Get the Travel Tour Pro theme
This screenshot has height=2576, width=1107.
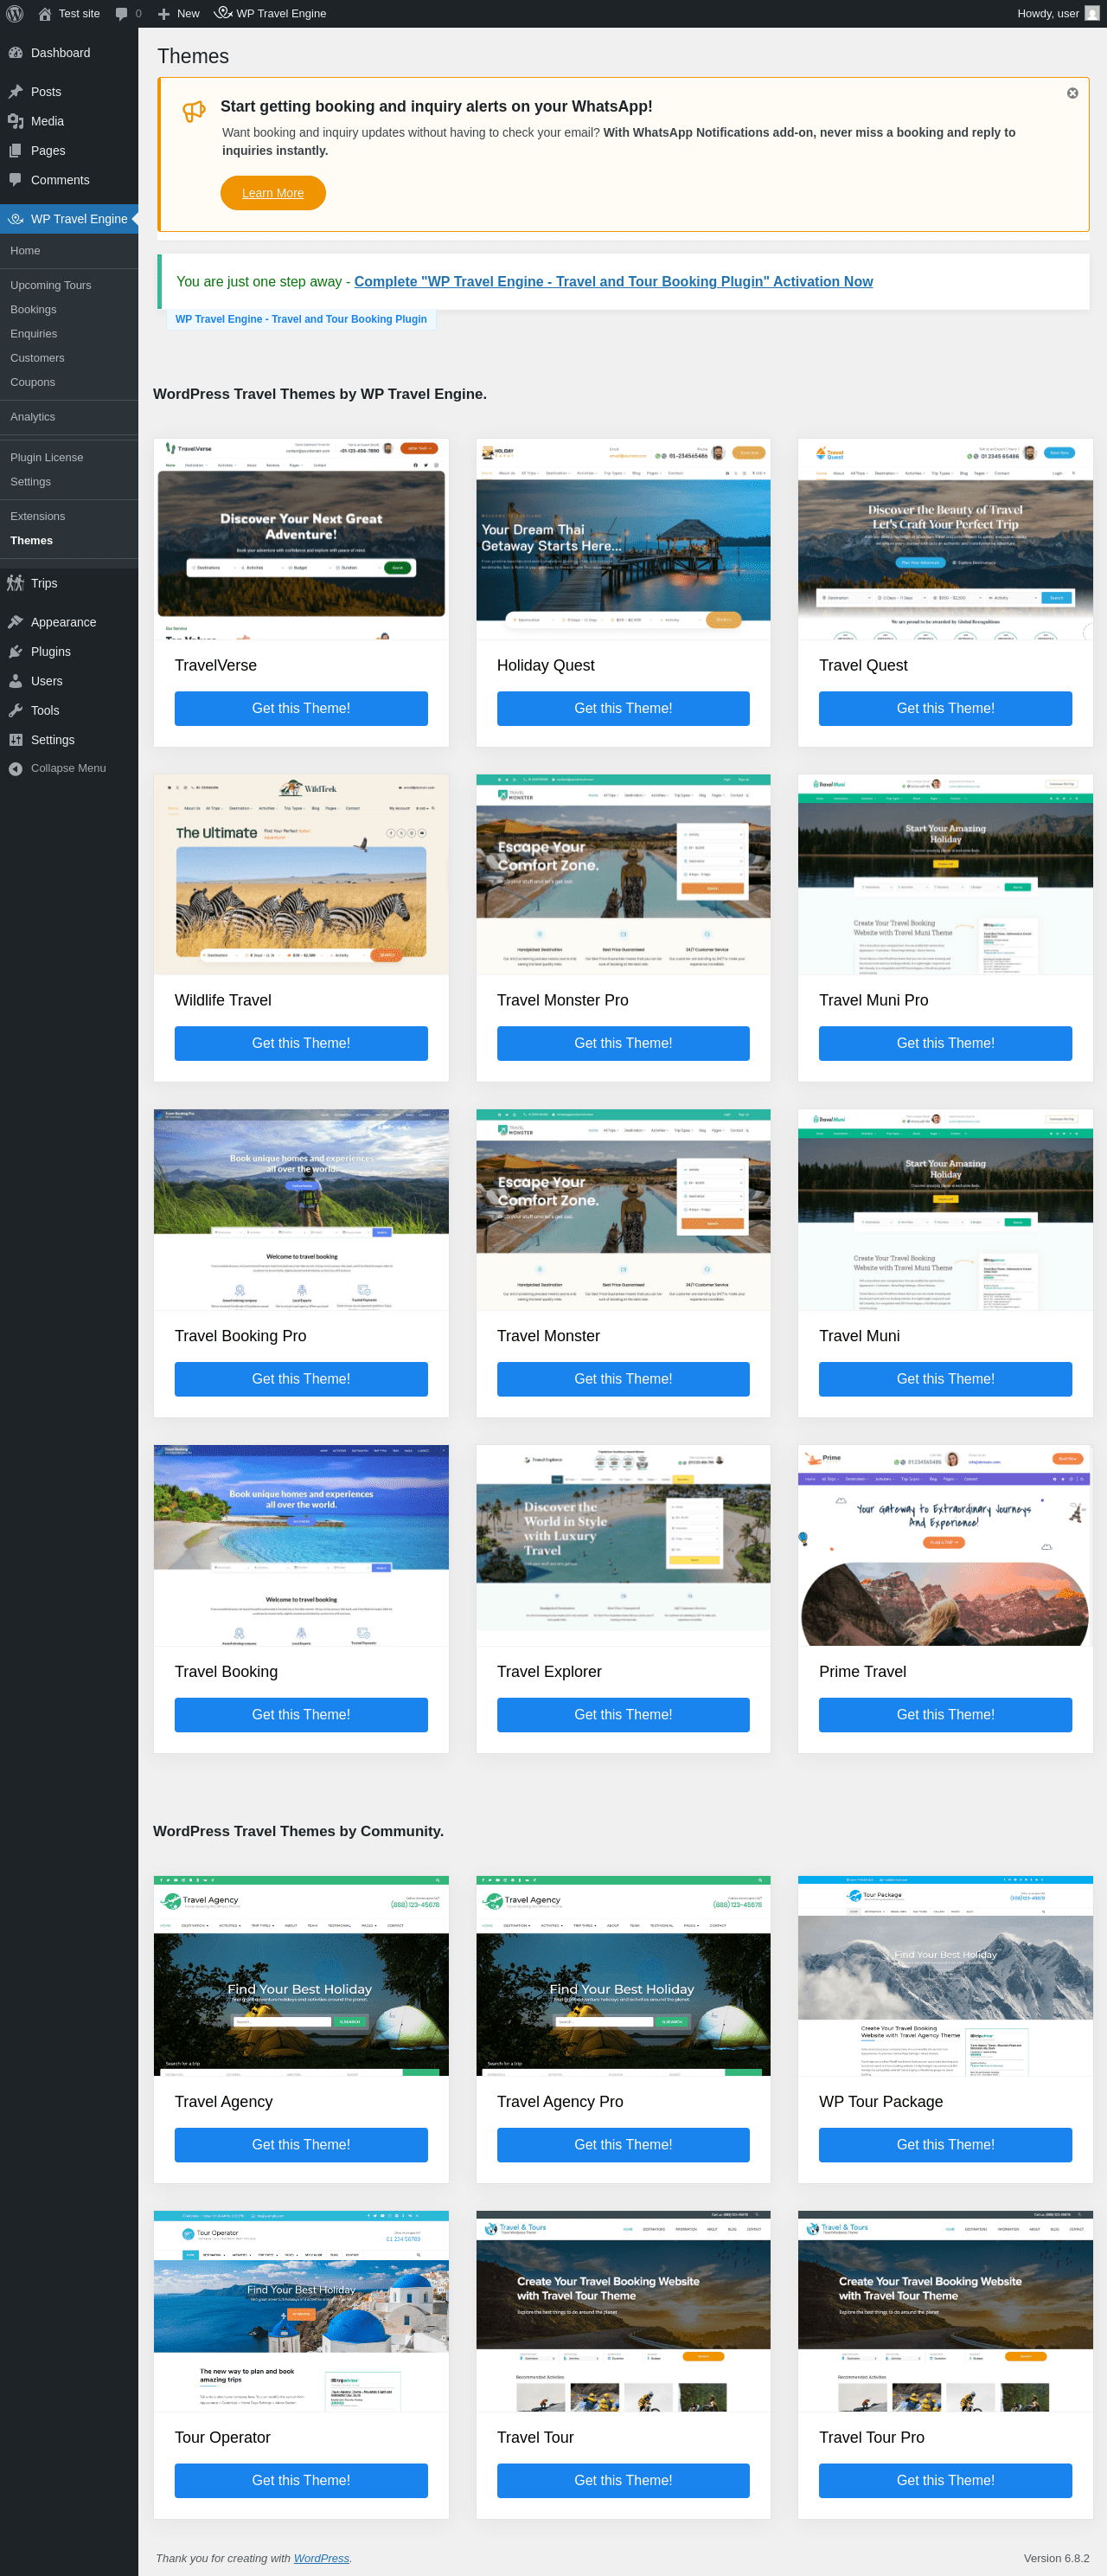pos(945,2481)
